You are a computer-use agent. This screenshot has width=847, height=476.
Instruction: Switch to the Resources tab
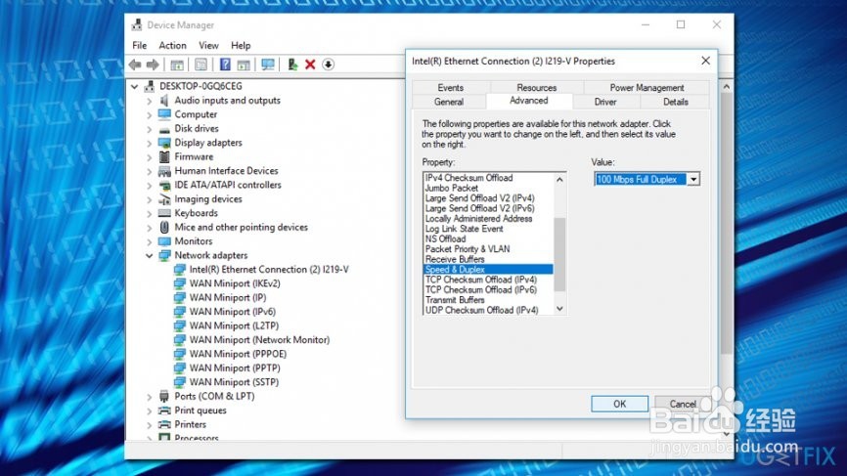(536, 87)
